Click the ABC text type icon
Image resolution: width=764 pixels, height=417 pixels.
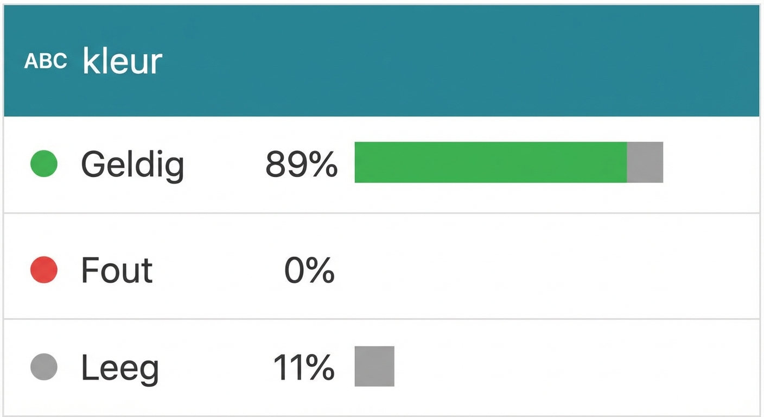[46, 61]
